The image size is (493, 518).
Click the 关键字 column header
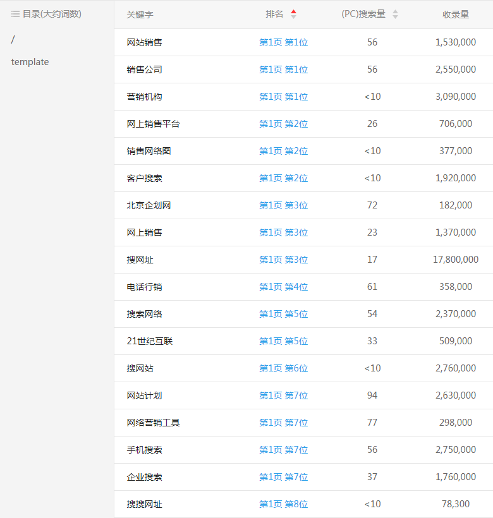[x=140, y=15]
